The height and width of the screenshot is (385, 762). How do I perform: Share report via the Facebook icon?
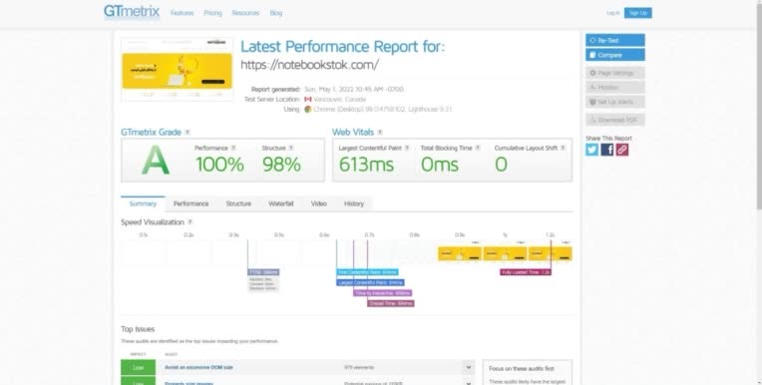(x=607, y=150)
